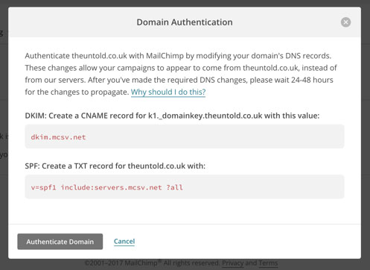Click the 'DKIM: Create a CNAME record' label
The height and width of the screenshot is (270, 370).
[x=86, y=116]
